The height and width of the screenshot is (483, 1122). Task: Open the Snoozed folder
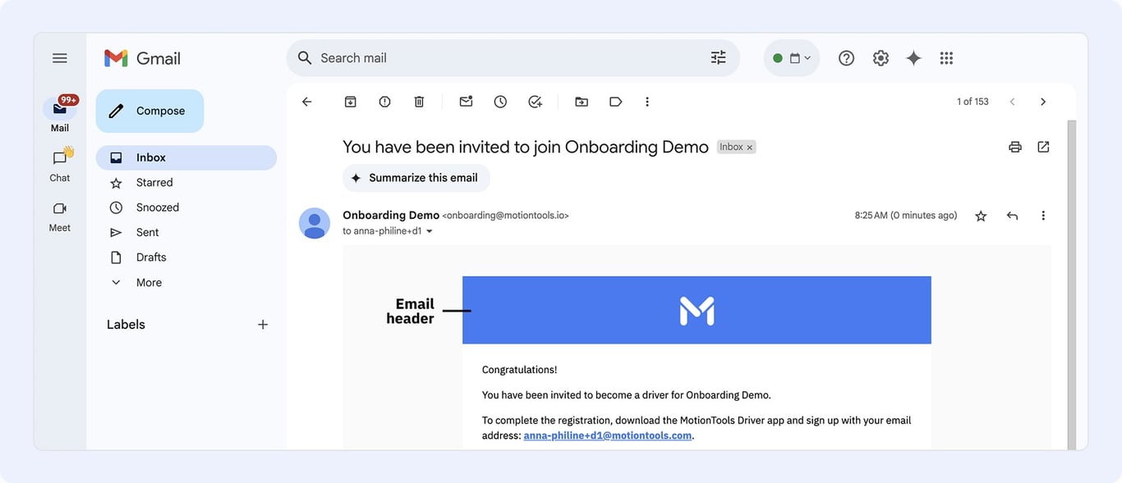186,207
